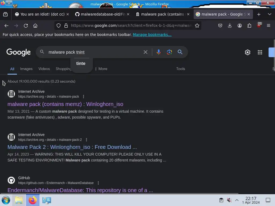Bookmark this page with star icon
Image resolution: width=275 pixels, height=206 pixels.
click(197, 25)
